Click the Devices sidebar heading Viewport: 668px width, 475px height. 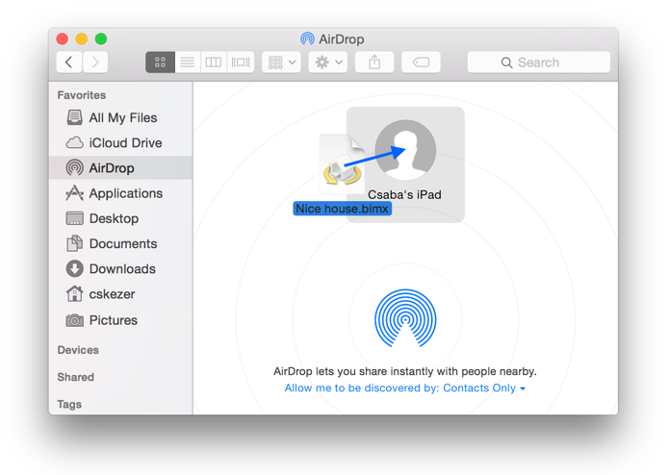[x=78, y=350]
